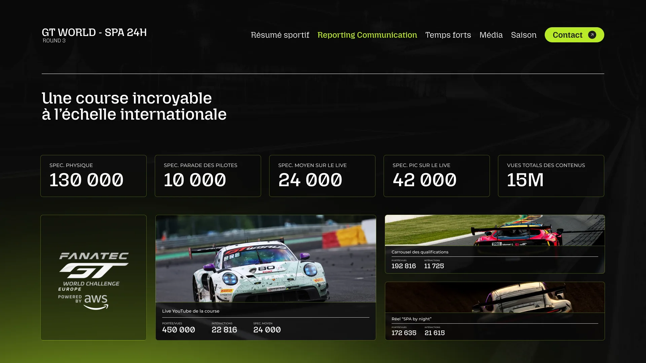
Task: Open the Média nav item
Action: point(491,35)
